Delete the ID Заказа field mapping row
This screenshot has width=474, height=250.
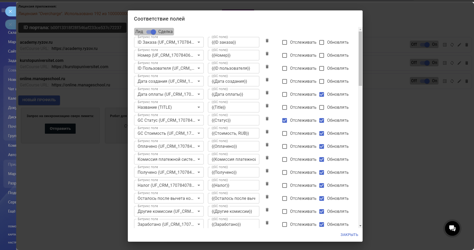(267, 41)
